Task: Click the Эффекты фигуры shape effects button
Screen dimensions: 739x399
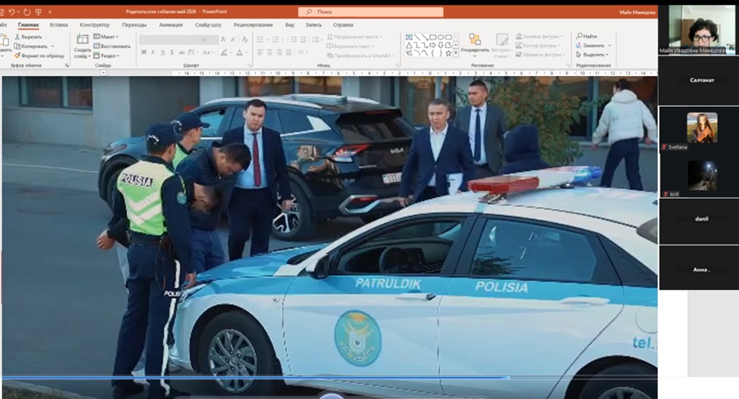Action: coord(540,55)
